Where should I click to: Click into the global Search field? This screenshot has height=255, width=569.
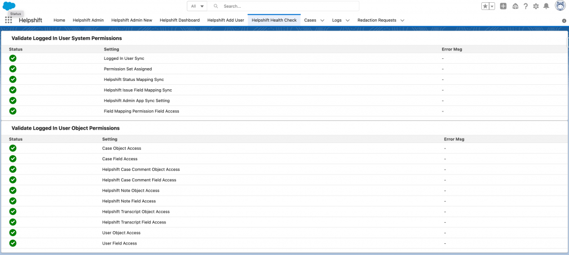286,6
